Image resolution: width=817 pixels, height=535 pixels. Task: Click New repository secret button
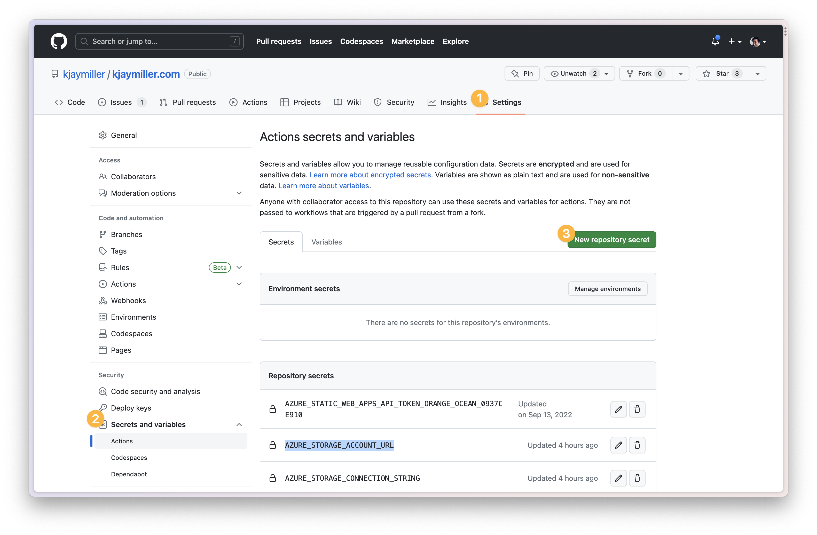[x=611, y=240]
